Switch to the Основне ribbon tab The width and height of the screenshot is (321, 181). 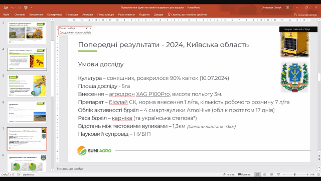click(20, 15)
